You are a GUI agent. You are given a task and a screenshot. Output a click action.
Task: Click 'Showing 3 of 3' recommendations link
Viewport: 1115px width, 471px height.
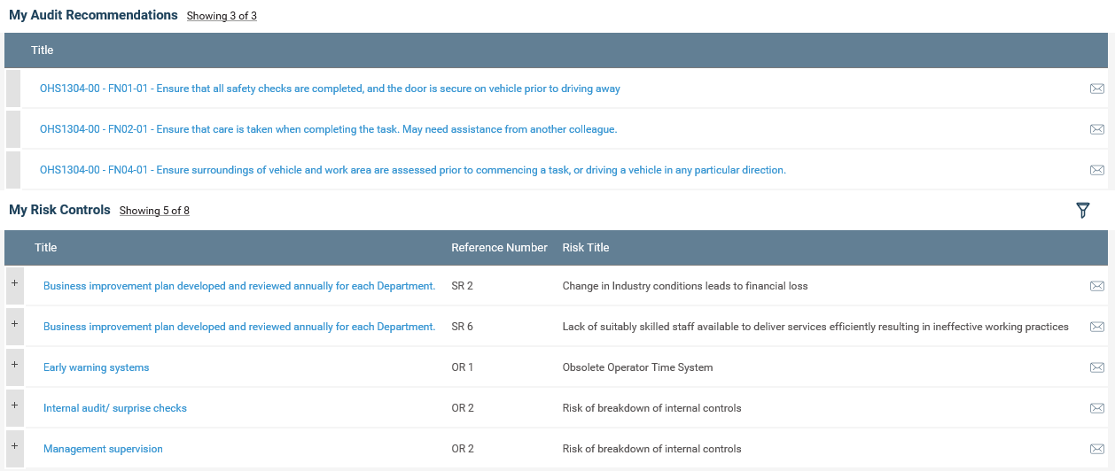click(222, 16)
